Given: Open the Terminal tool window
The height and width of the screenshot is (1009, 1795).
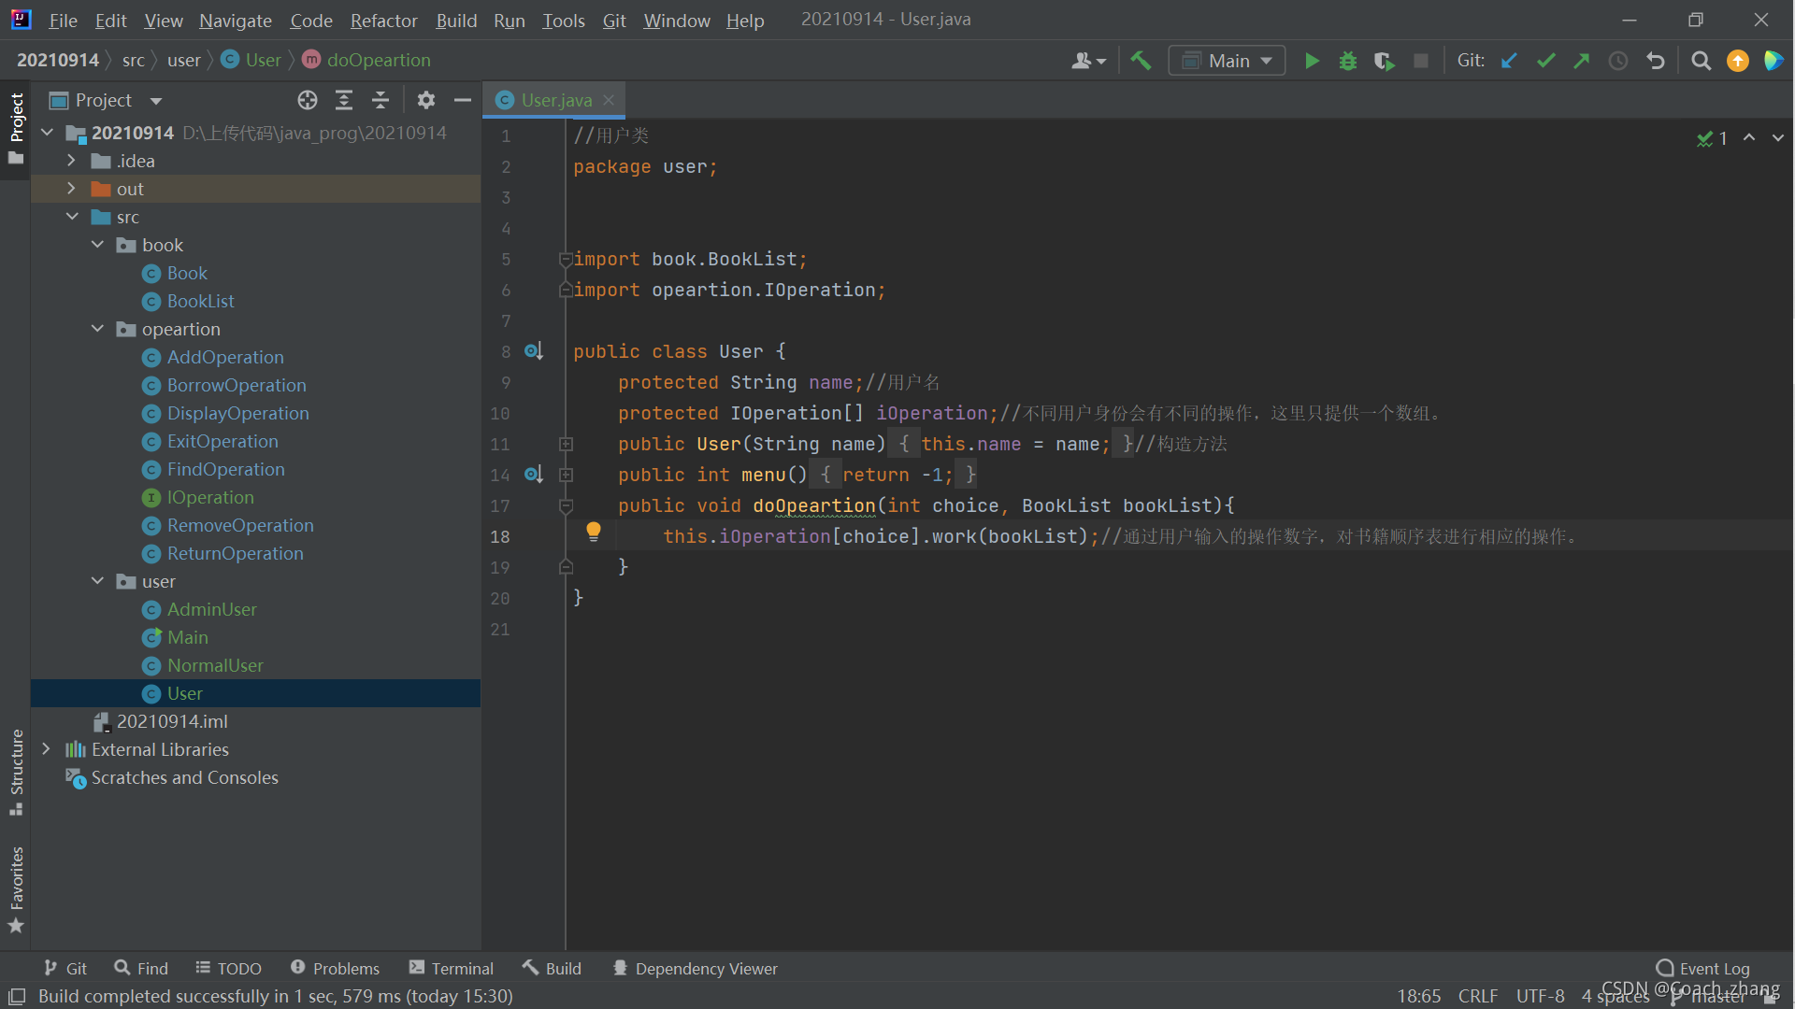Looking at the screenshot, I should pyautogui.click(x=452, y=969).
